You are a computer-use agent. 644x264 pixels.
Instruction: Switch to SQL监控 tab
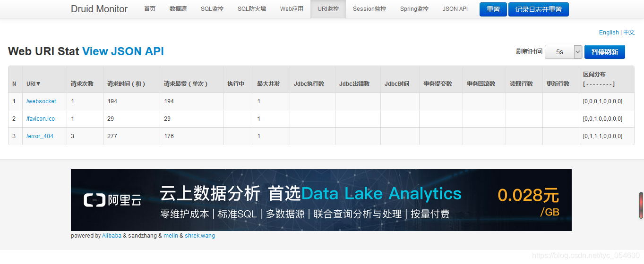(x=212, y=9)
